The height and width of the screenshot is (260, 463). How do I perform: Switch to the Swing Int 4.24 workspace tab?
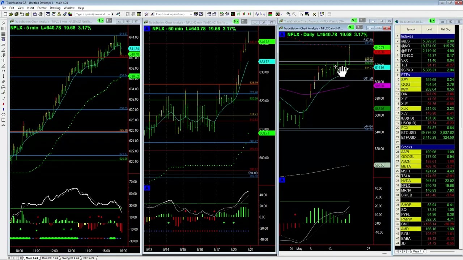pyautogui.click(x=70, y=258)
